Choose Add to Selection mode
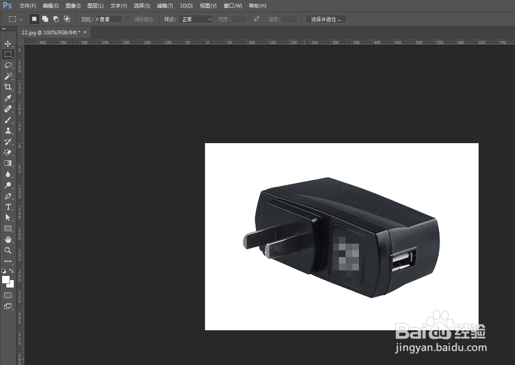The width and height of the screenshot is (515, 365). 45,19
